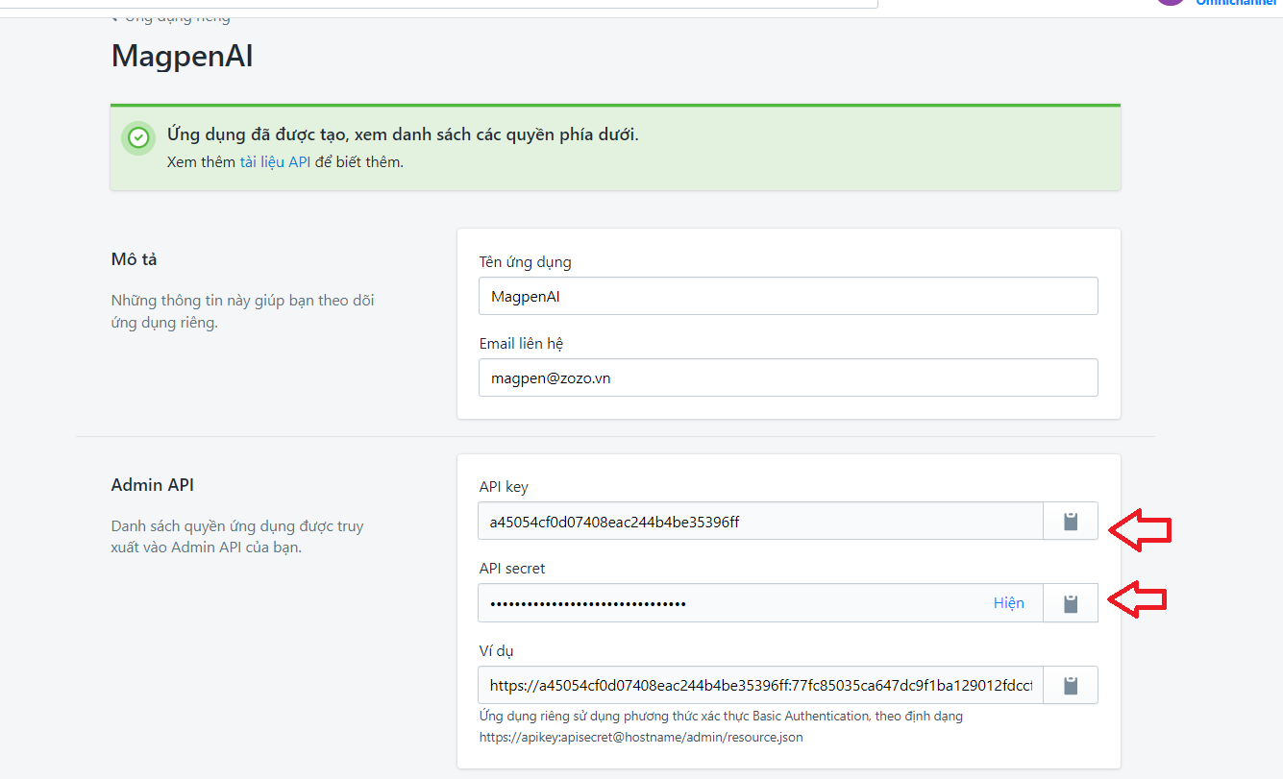Click the Admin API section heading
The width and height of the screenshot is (1283, 779).
click(x=153, y=485)
